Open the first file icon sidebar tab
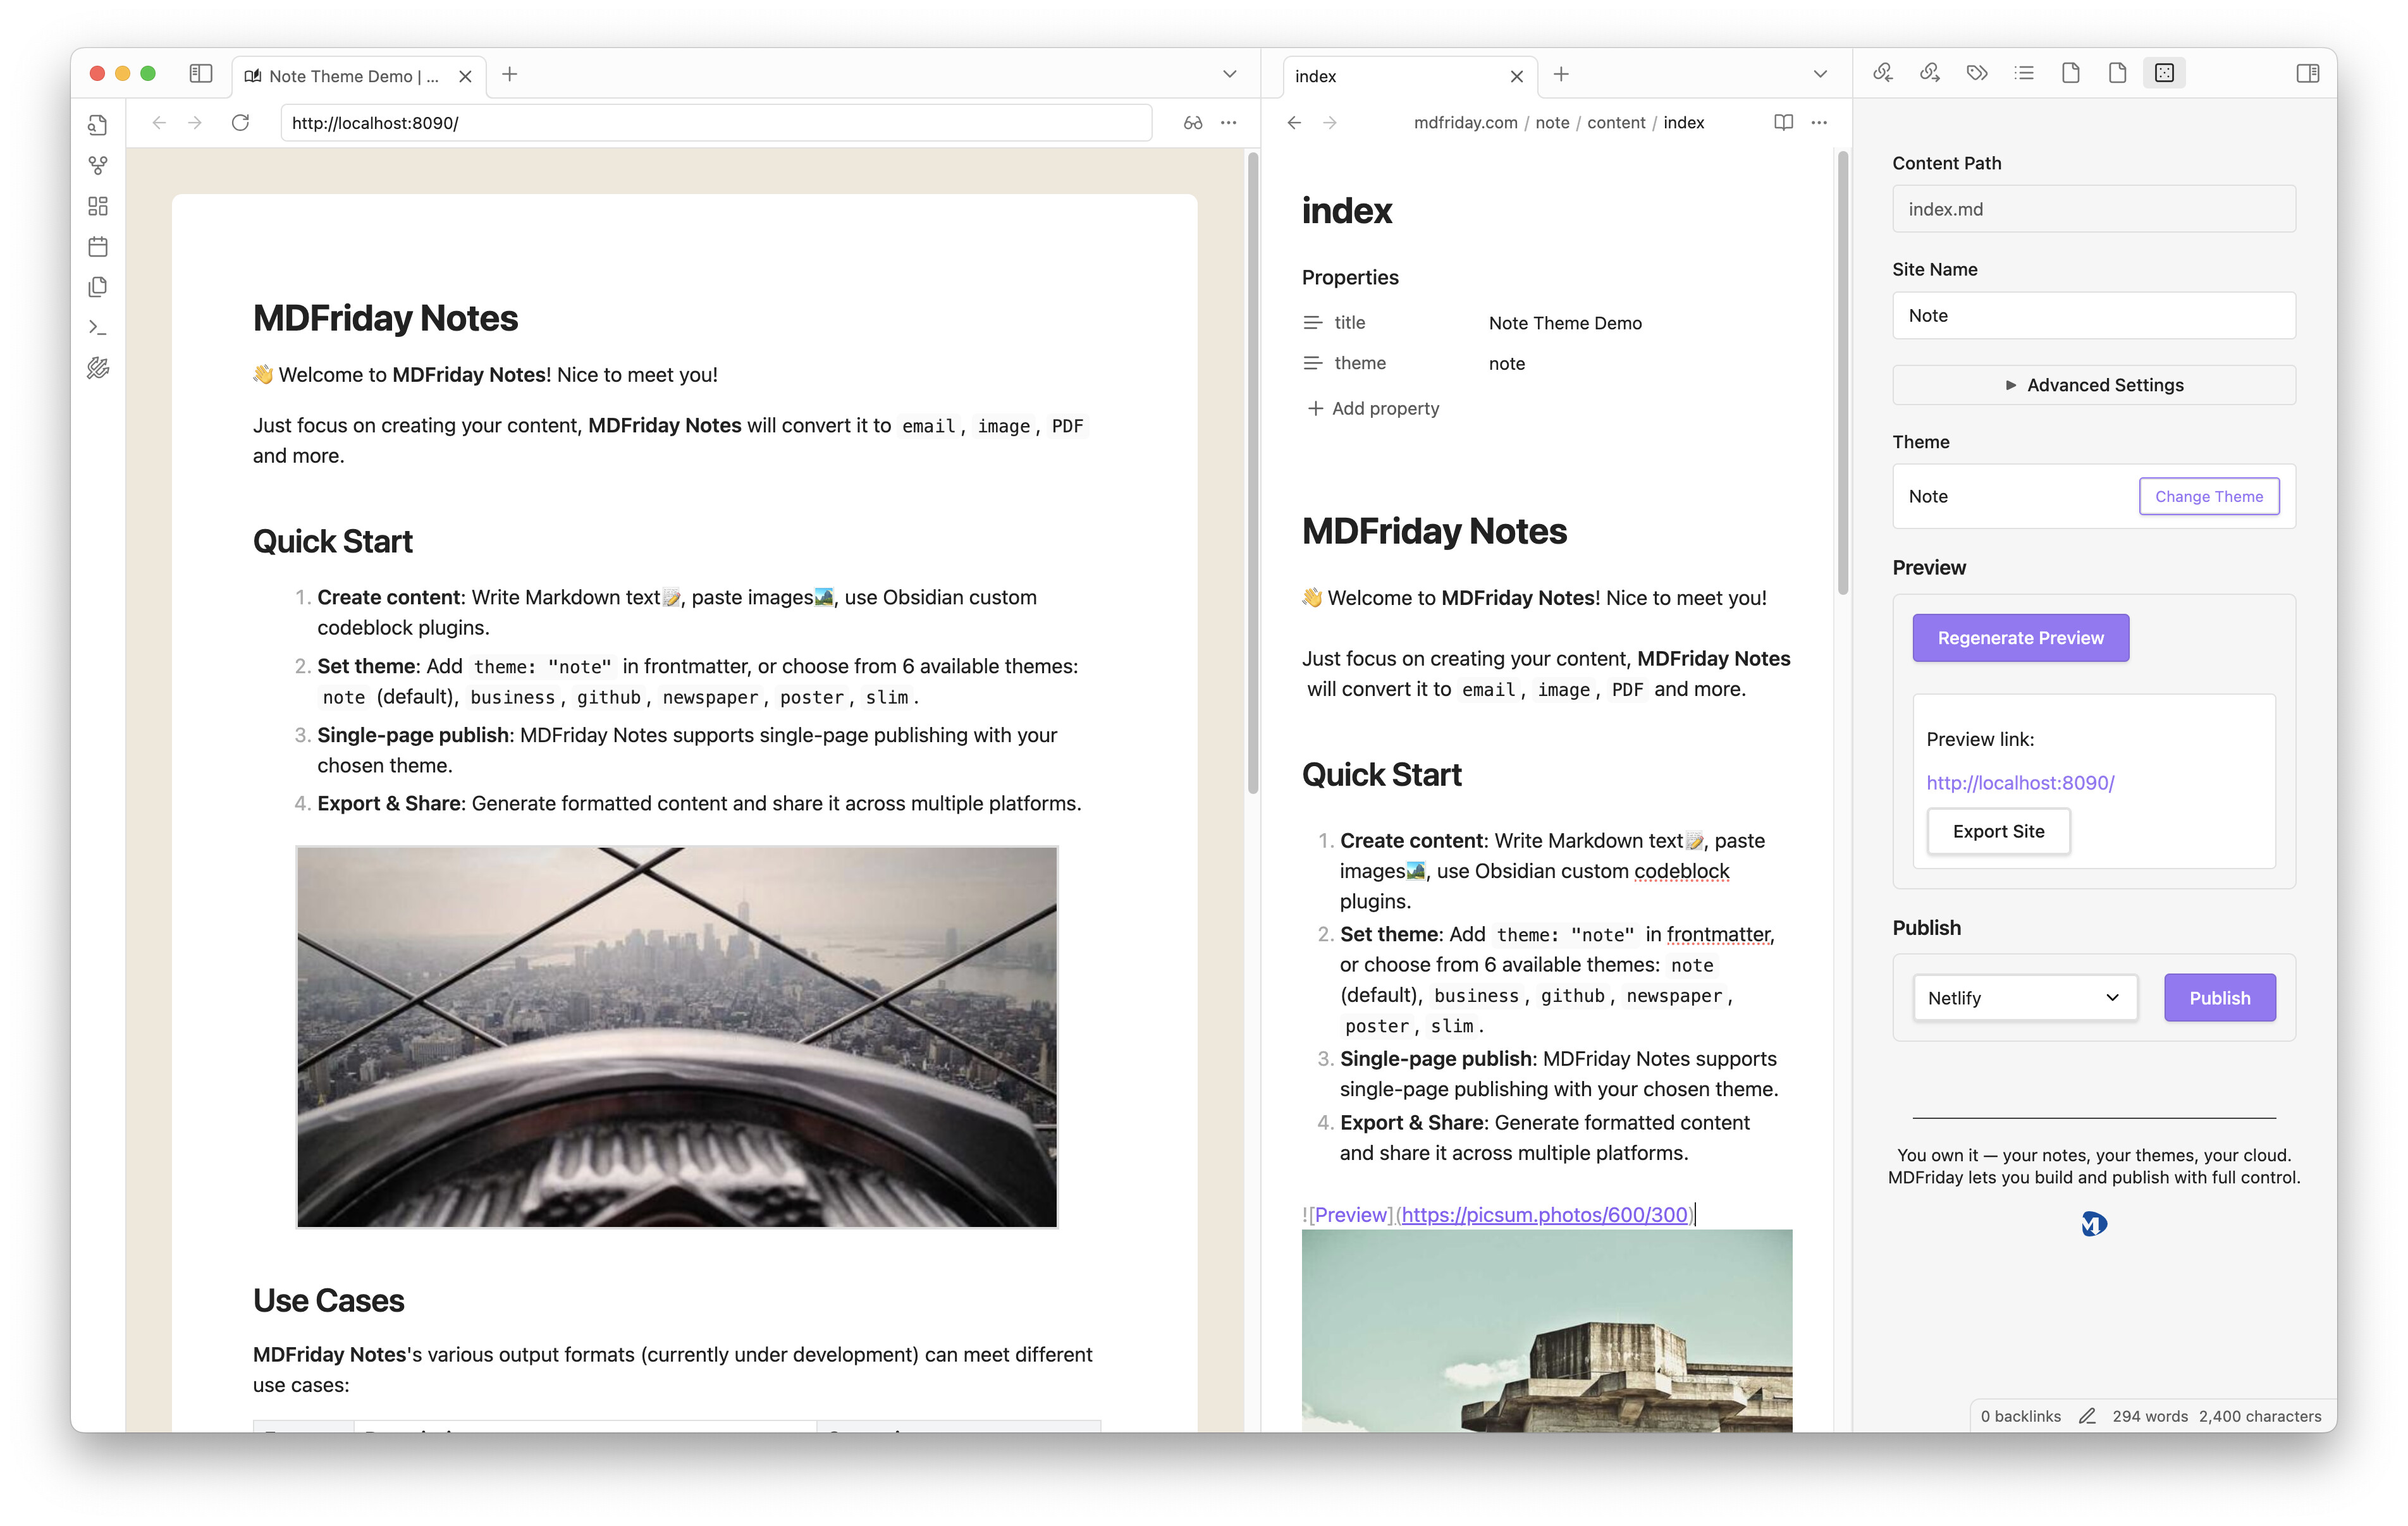 click(2071, 73)
